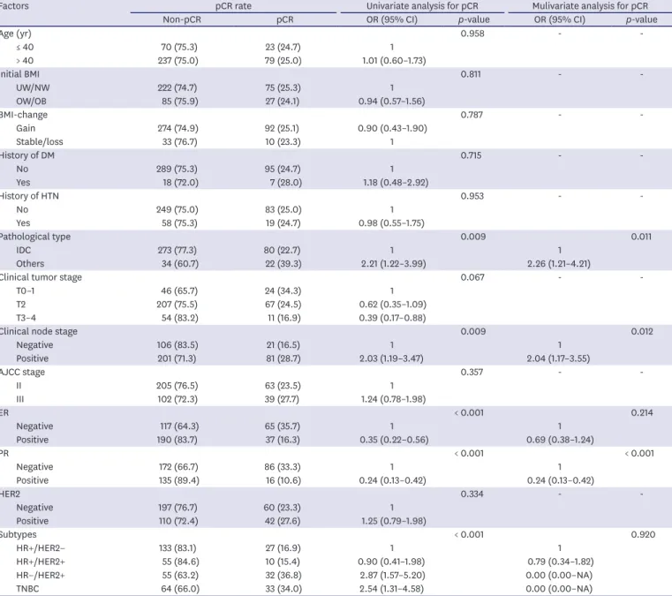This screenshot has height=596, width=672.
Task: Click the odds ratio "1.24 (0.78–1.98)"
Action: [394, 399]
